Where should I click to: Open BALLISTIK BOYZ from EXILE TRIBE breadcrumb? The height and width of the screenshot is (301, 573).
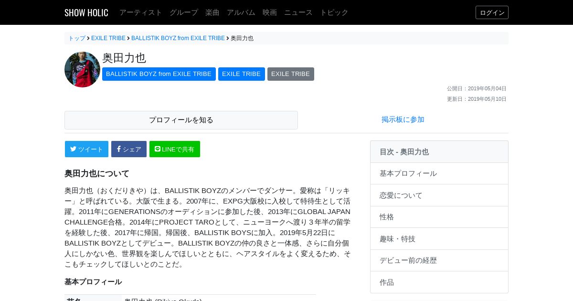click(178, 38)
